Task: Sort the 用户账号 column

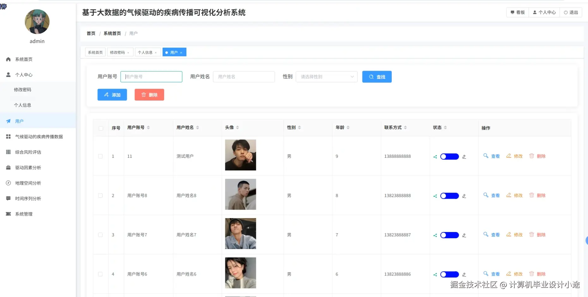Action: coord(149,128)
